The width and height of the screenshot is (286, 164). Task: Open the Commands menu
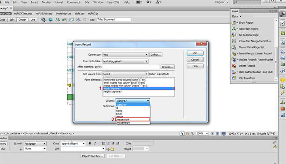pos(73,2)
